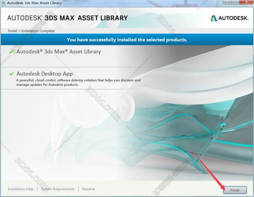Click the successfully installed banner message
254x197 pixels.
[127, 40]
